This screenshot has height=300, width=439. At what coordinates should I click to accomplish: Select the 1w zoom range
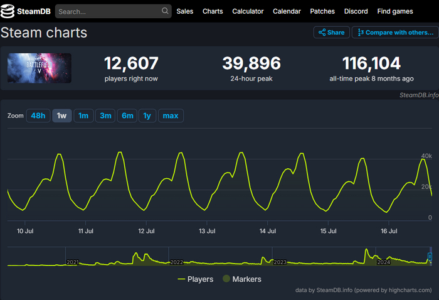point(61,115)
